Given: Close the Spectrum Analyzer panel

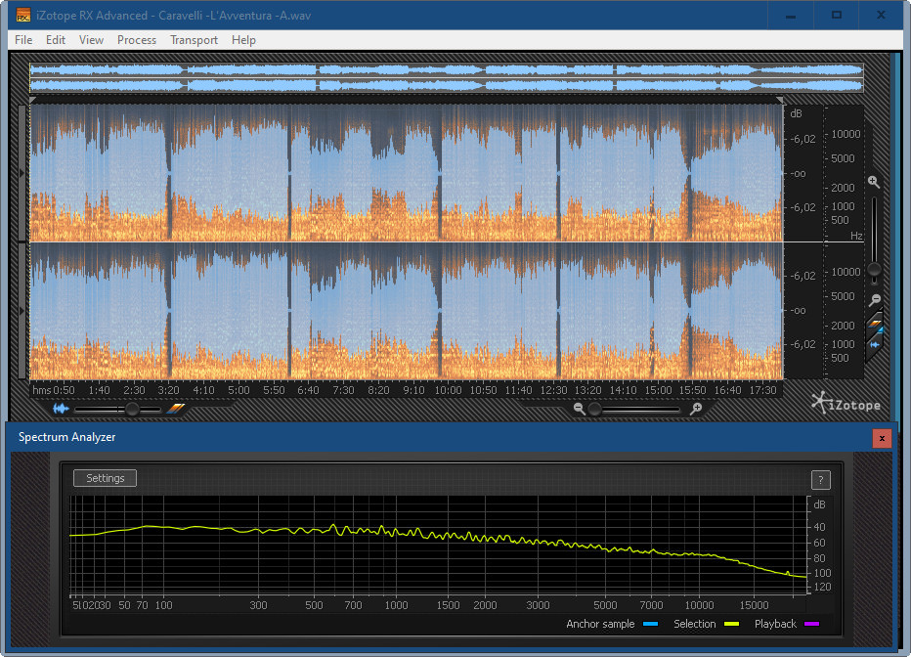Looking at the screenshot, I should click(x=882, y=438).
